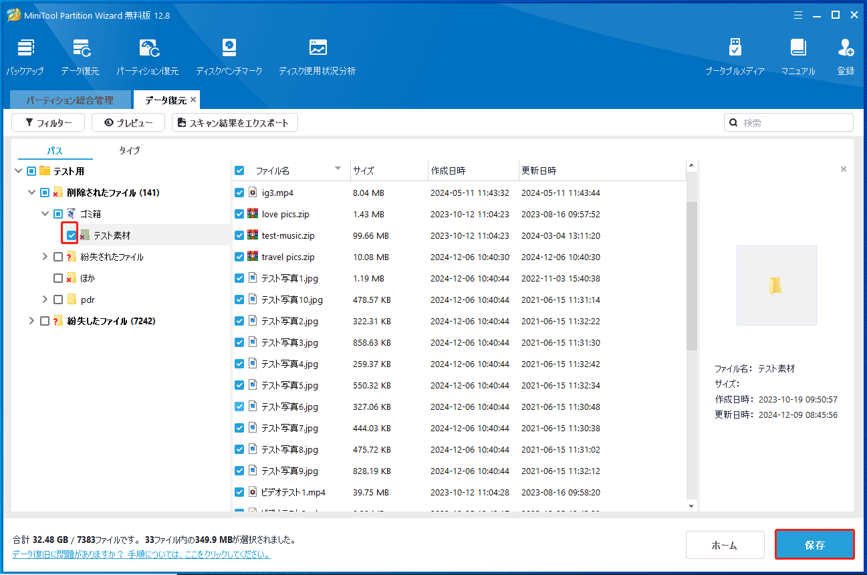Check the pdr folder checkbox
The width and height of the screenshot is (867, 575).
(58, 300)
